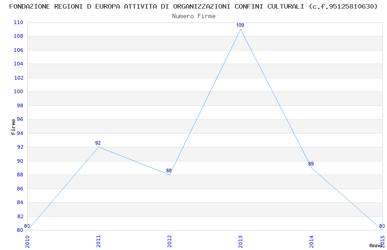387x250 pixels.
Task: Select the data label 89 at 2014
Action: pyautogui.click(x=311, y=164)
